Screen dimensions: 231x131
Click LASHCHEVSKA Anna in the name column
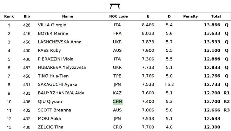pyautogui.click(x=59, y=42)
